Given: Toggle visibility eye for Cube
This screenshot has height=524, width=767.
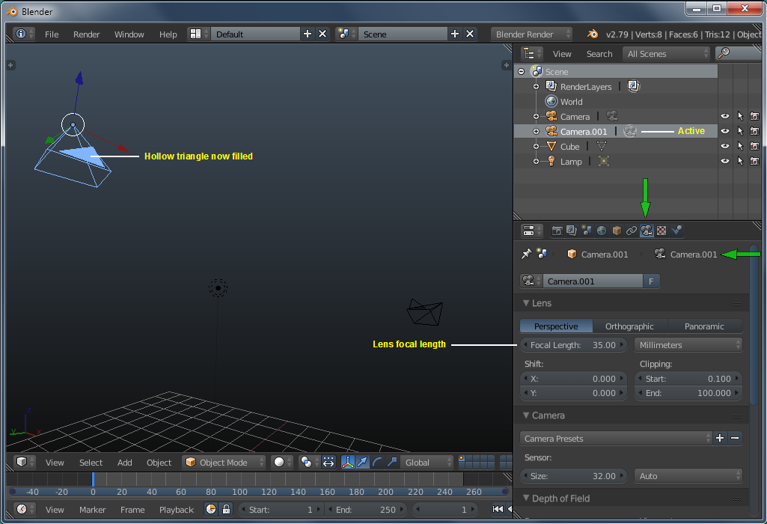Looking at the screenshot, I should click(x=725, y=146).
